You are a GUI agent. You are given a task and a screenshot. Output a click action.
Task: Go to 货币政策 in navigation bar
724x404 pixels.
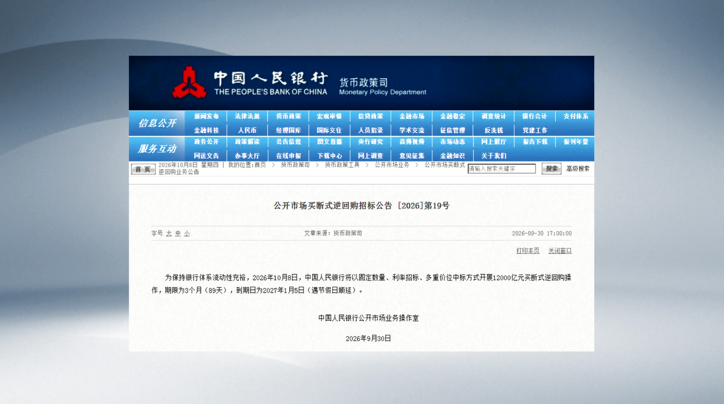[289, 116]
